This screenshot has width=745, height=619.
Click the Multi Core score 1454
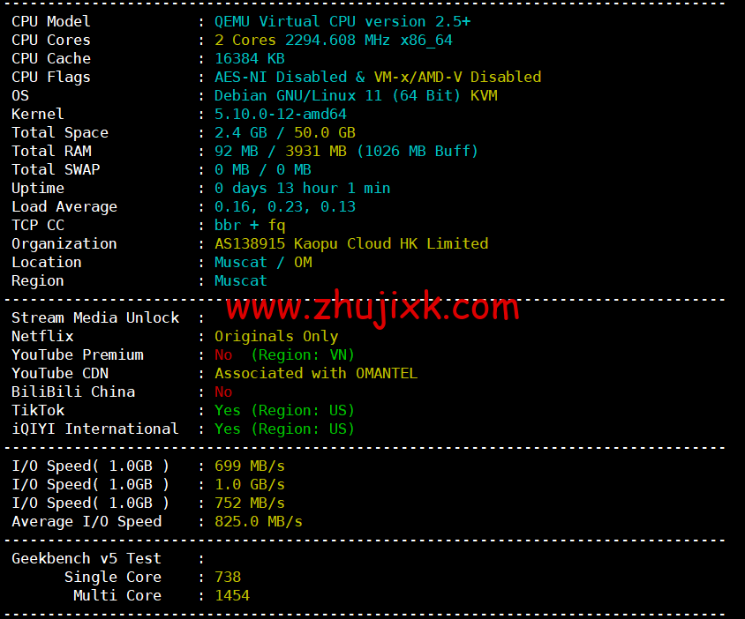tap(232, 595)
